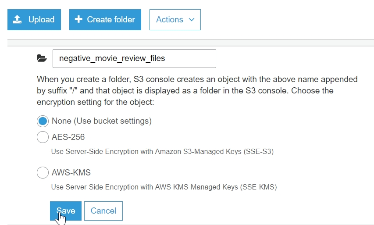Screen dimensions: 374x225
Task: Click the None (Use bucket settings) label text
Action: point(101,121)
